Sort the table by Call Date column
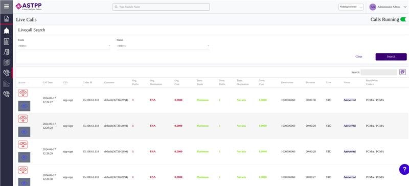 click(48, 82)
